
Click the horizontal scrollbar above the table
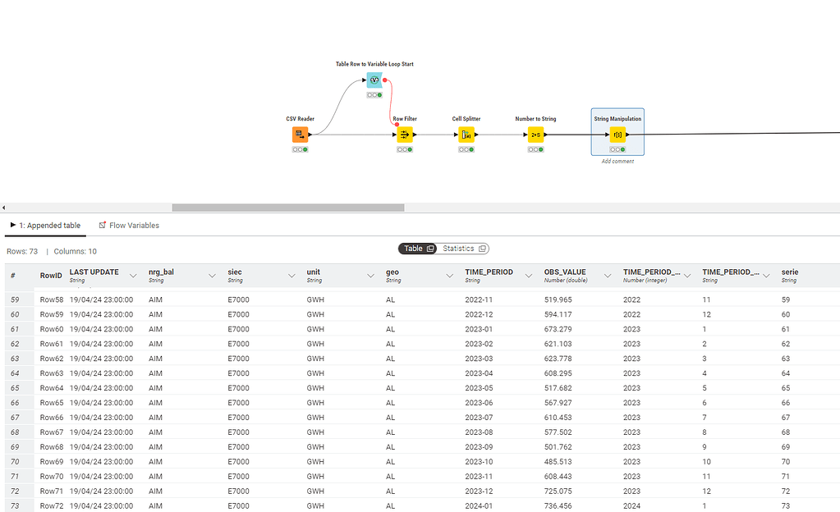(x=287, y=208)
